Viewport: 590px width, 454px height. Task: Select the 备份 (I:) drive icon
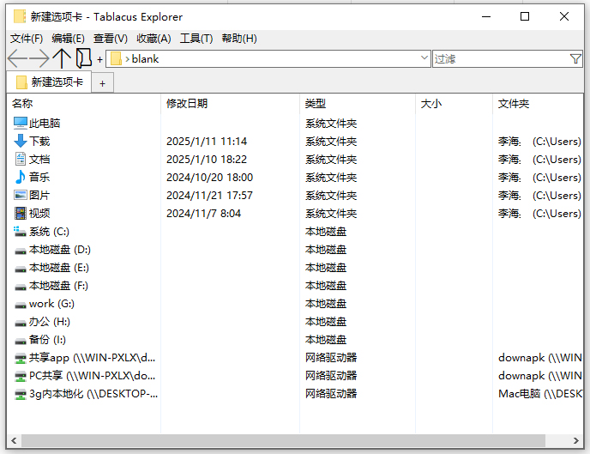point(21,341)
